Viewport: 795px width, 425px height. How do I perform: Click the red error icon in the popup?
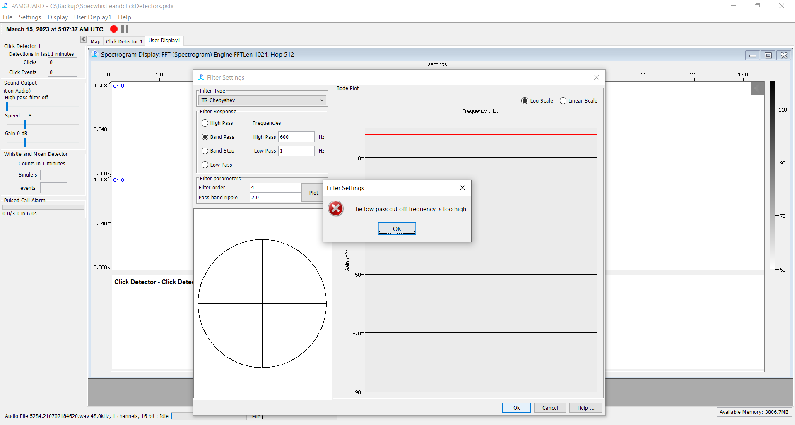(x=336, y=209)
